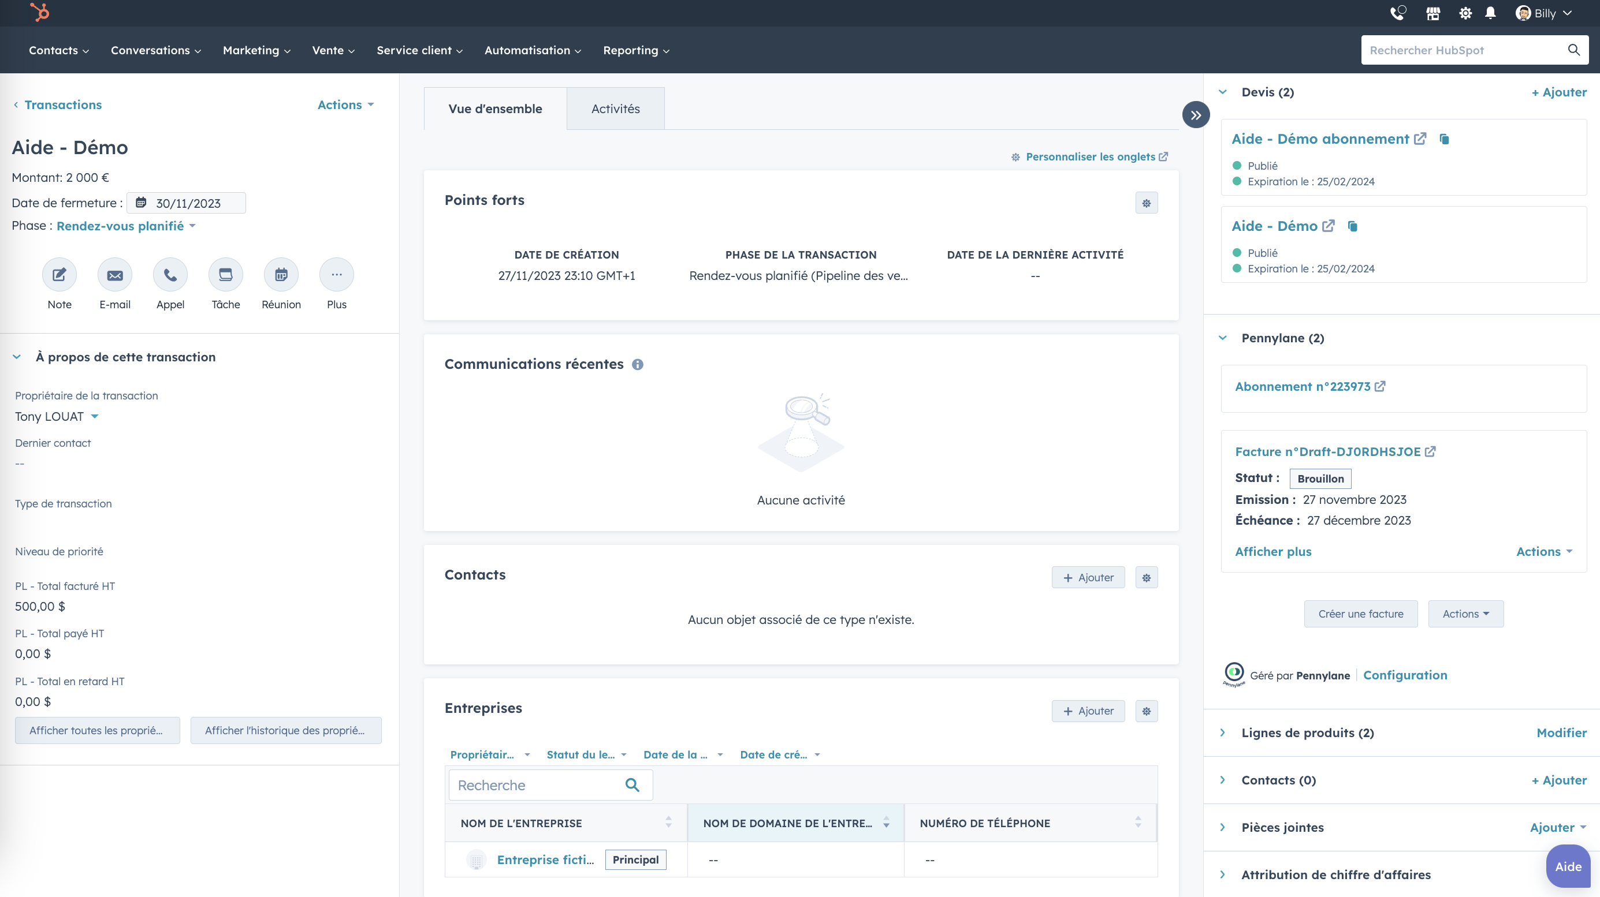
Task: Expand Attribution de chiffre d'affaires section
Action: pos(1223,874)
